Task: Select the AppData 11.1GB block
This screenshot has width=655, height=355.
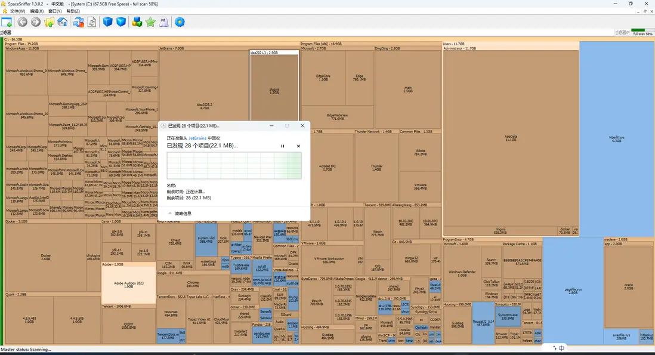Action: [511, 138]
